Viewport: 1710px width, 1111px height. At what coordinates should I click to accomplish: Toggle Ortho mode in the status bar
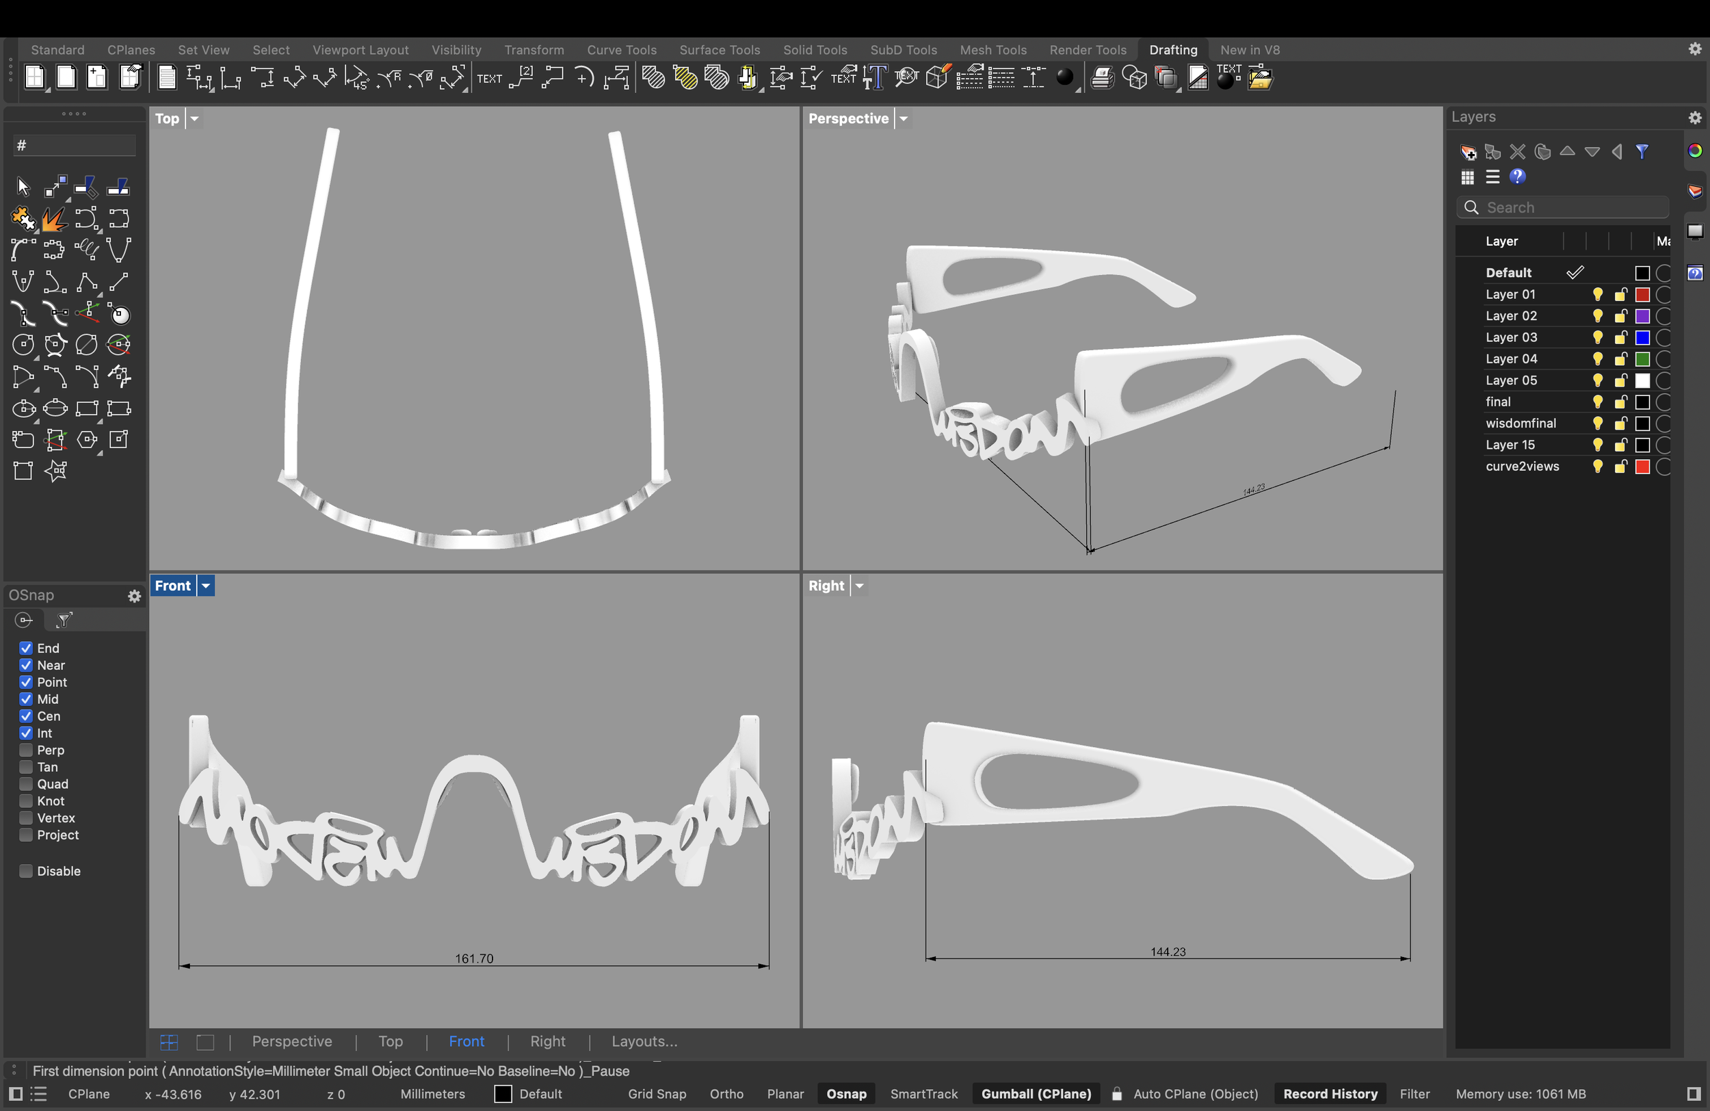tap(726, 1094)
